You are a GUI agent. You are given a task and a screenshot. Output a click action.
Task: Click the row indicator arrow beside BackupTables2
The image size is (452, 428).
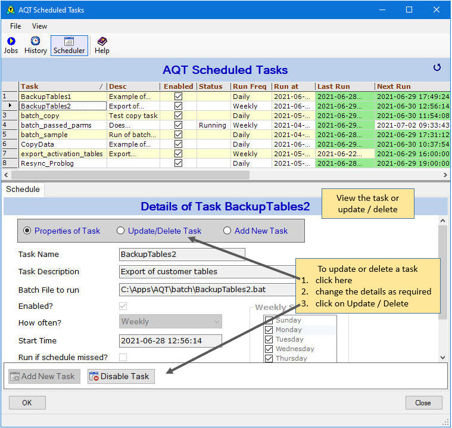pyautogui.click(x=10, y=106)
